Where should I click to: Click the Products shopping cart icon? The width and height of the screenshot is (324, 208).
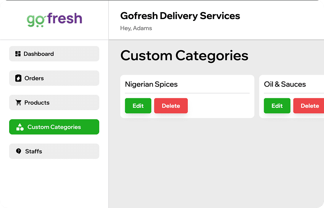[18, 102]
